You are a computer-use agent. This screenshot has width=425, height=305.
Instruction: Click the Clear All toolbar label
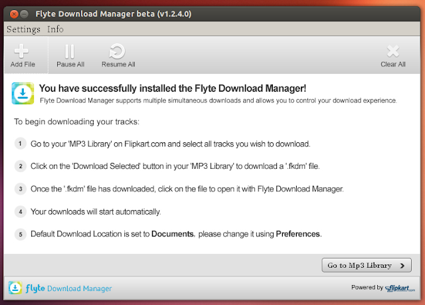pos(393,64)
